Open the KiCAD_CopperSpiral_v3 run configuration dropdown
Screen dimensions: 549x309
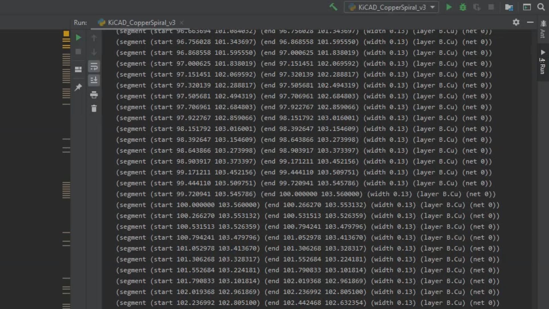tap(391, 7)
